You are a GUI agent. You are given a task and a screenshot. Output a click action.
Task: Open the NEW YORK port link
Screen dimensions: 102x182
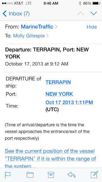[x=59, y=94]
